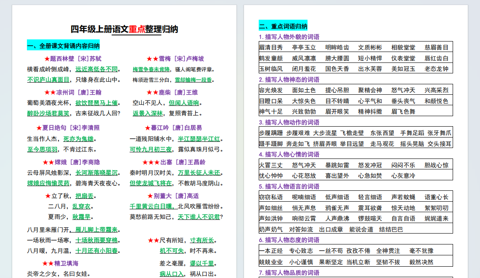This screenshot has height=278, width=480.
Task: Click the subheading "6. 描写人物态度的词语"
Action: click(x=289, y=240)
